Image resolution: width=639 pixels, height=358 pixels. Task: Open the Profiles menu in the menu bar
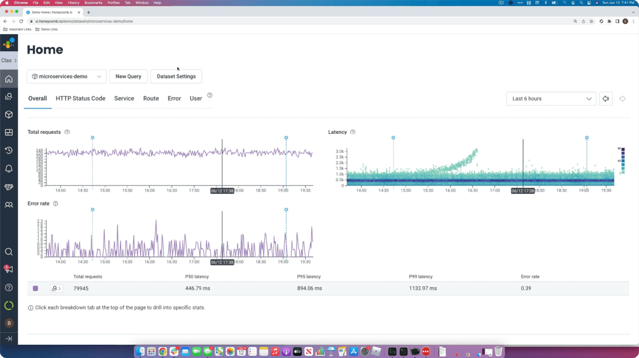point(113,3)
